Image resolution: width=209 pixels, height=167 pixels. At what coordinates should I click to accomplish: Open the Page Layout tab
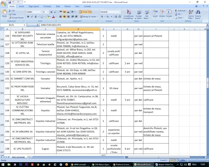tap(34, 7)
